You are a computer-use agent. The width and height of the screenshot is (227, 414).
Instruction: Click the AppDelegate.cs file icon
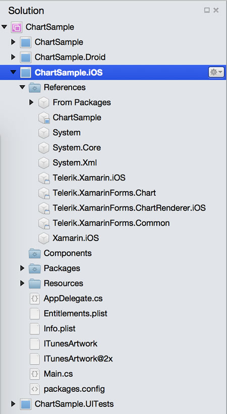35,299
